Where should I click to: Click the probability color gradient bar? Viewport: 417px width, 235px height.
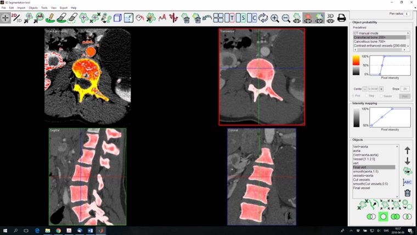click(x=356, y=65)
